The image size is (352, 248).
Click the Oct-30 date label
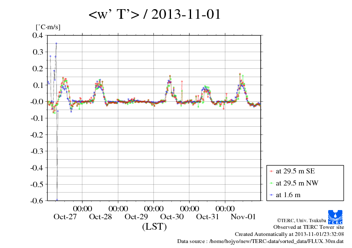point(172,217)
